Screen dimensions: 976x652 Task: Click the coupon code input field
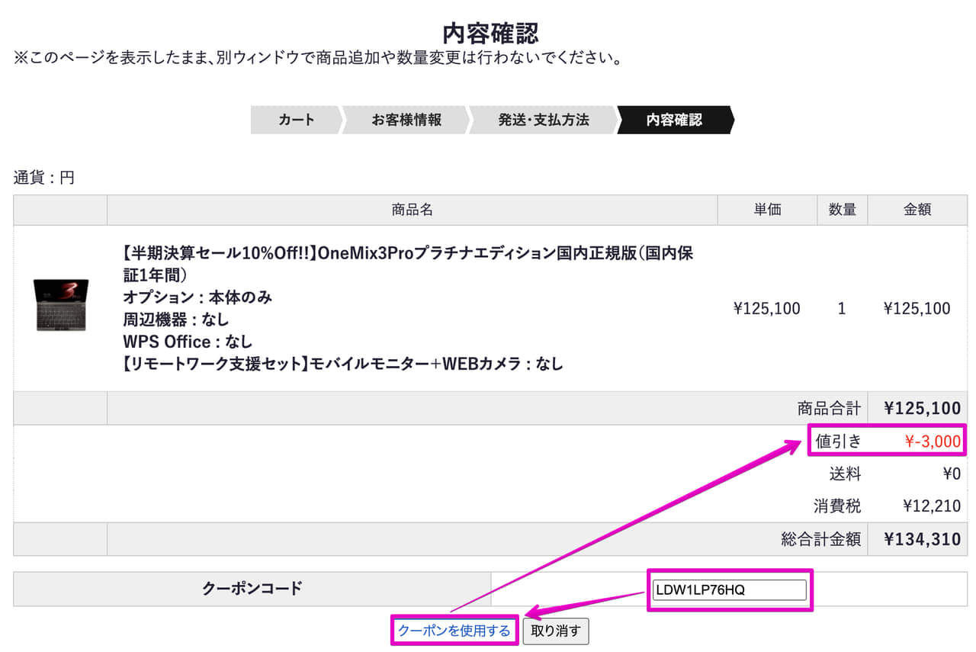(729, 590)
